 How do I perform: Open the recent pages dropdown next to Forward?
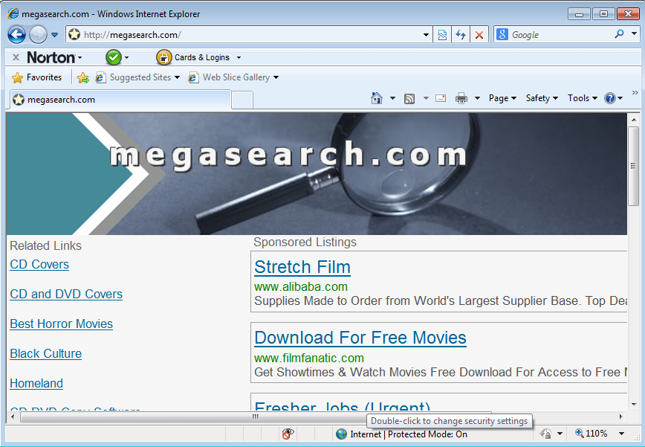point(54,35)
